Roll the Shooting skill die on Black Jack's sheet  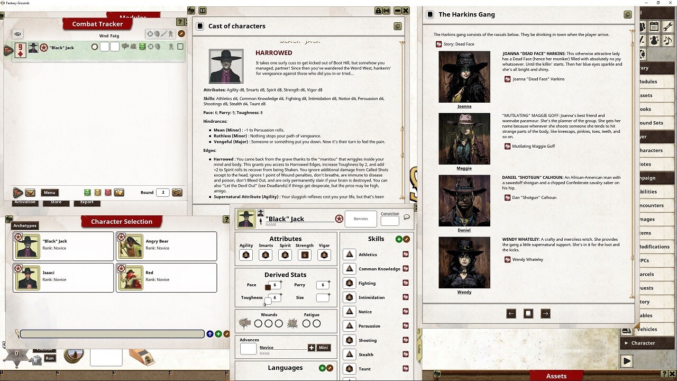(349, 340)
